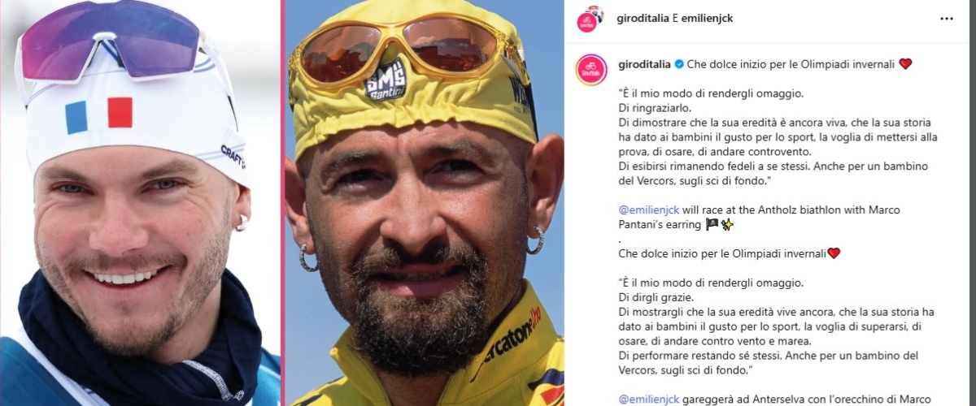Viewport: 976px width, 406px height.
Task: Click the pink divider between the two photos
Action: coord(282,203)
